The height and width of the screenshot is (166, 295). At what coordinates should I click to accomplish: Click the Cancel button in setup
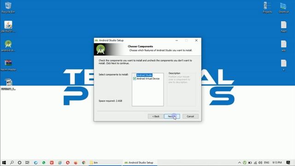(x=190, y=116)
